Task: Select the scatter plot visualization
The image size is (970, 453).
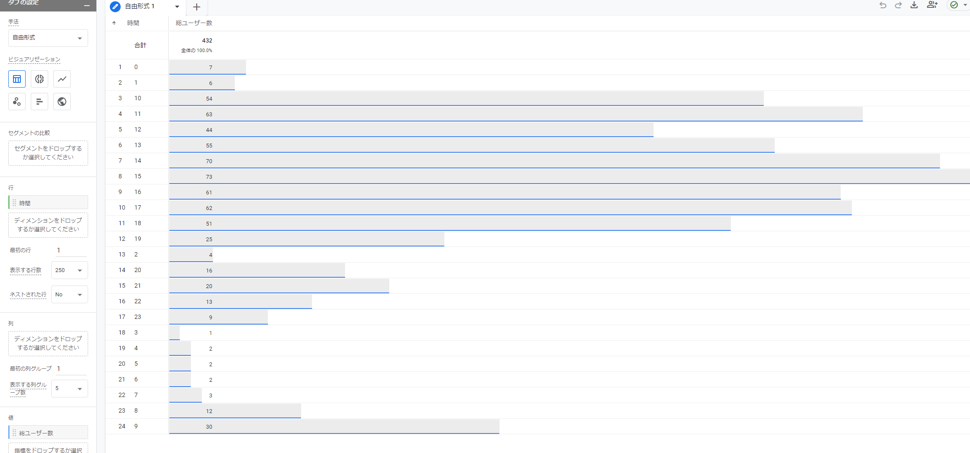Action: (x=17, y=102)
